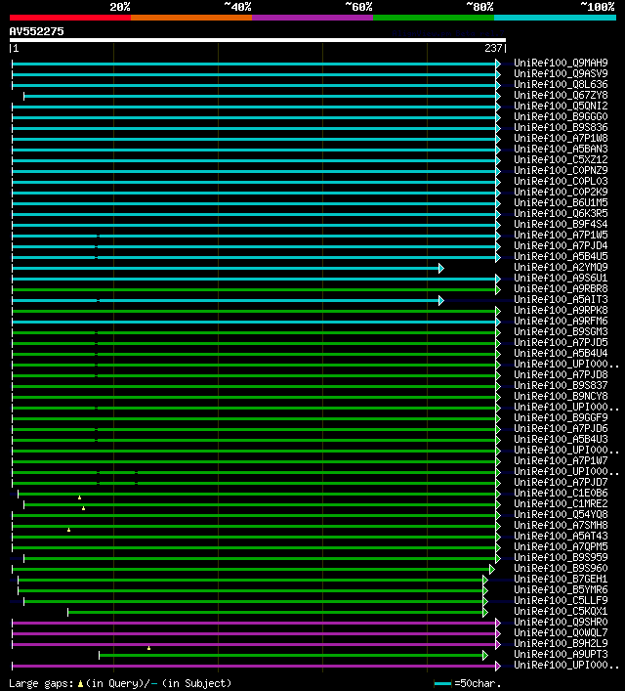Click the arrowhead ending the UniRef100_Q0WQL7 alignment
Viewport: 625px width, 691px height.
498,633
